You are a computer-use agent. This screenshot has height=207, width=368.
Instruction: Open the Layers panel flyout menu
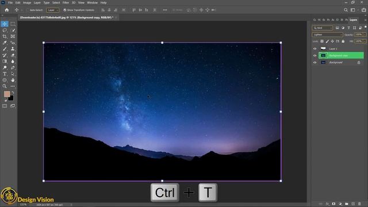coord(366,20)
